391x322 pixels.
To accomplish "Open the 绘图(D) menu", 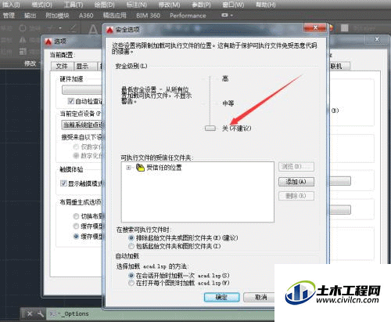I will pos(105,5).
